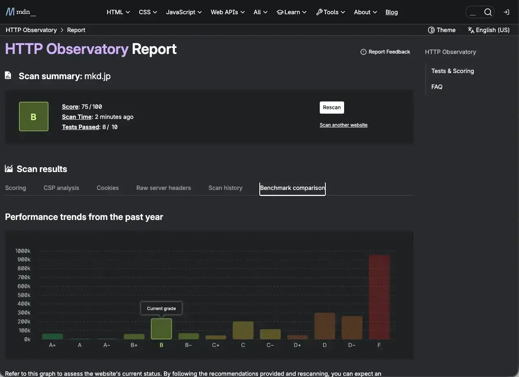Expand the HTML menu
This screenshot has height=377, width=519.
(118, 12)
